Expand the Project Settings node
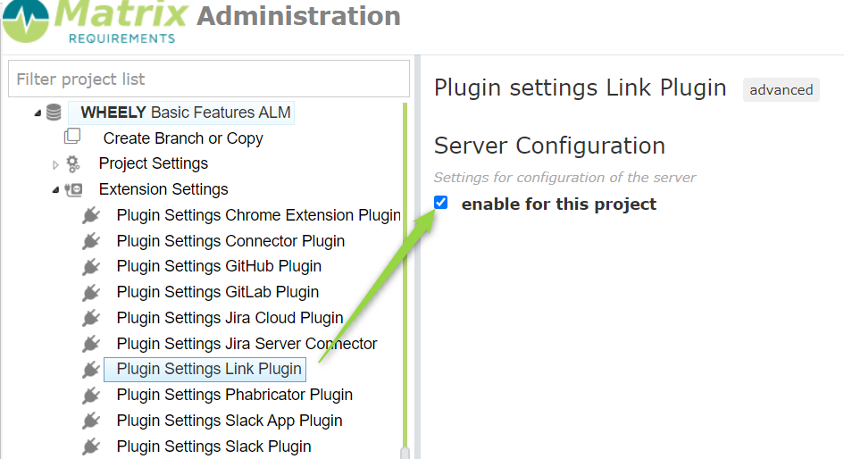Viewport: 844px width, 459px height. pos(55,164)
